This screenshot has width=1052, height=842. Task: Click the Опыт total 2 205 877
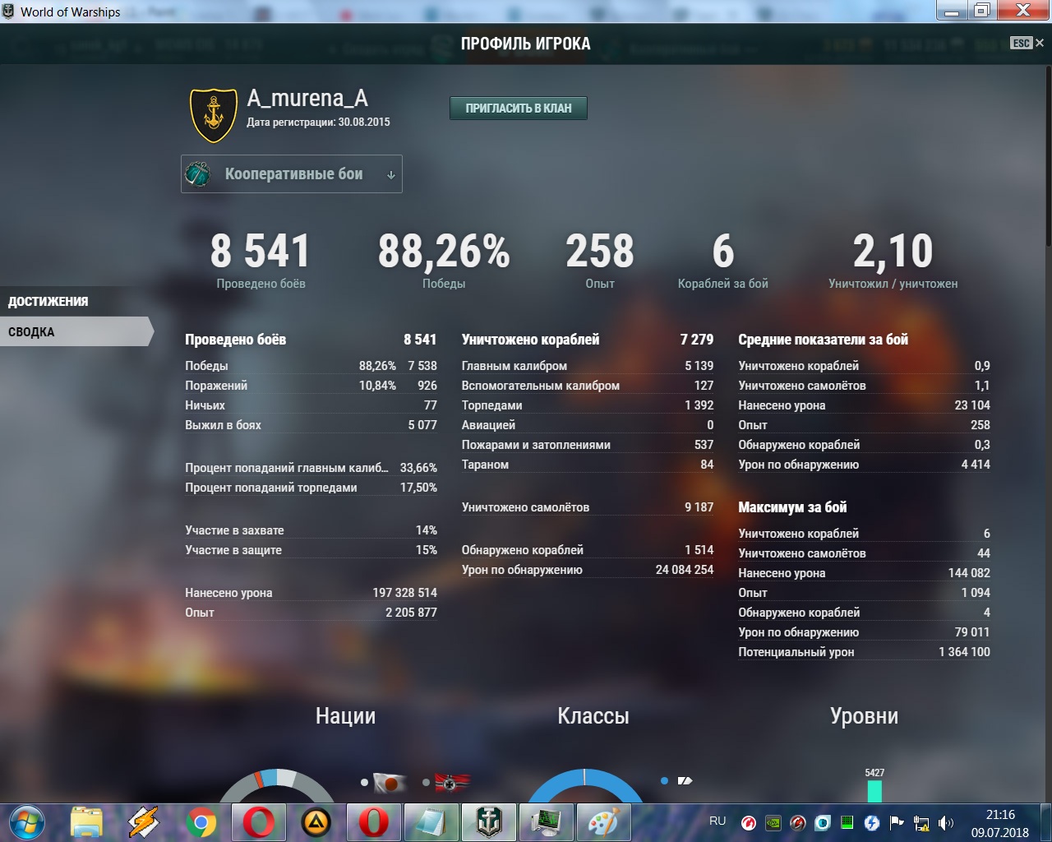[411, 613]
